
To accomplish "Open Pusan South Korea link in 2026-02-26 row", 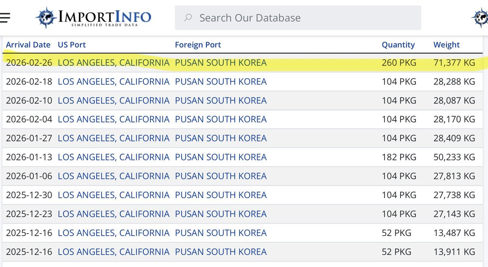I will (x=221, y=63).
